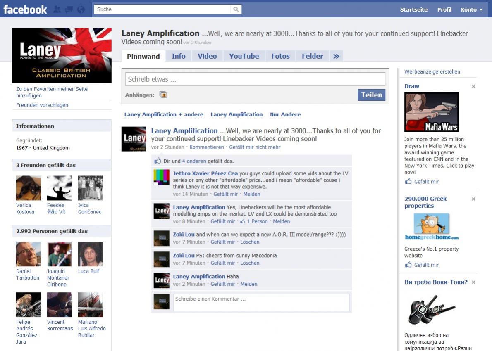The height and width of the screenshot is (351, 492).
Task: Open Felipe Andrés González Jara's picture
Action: tap(29, 305)
